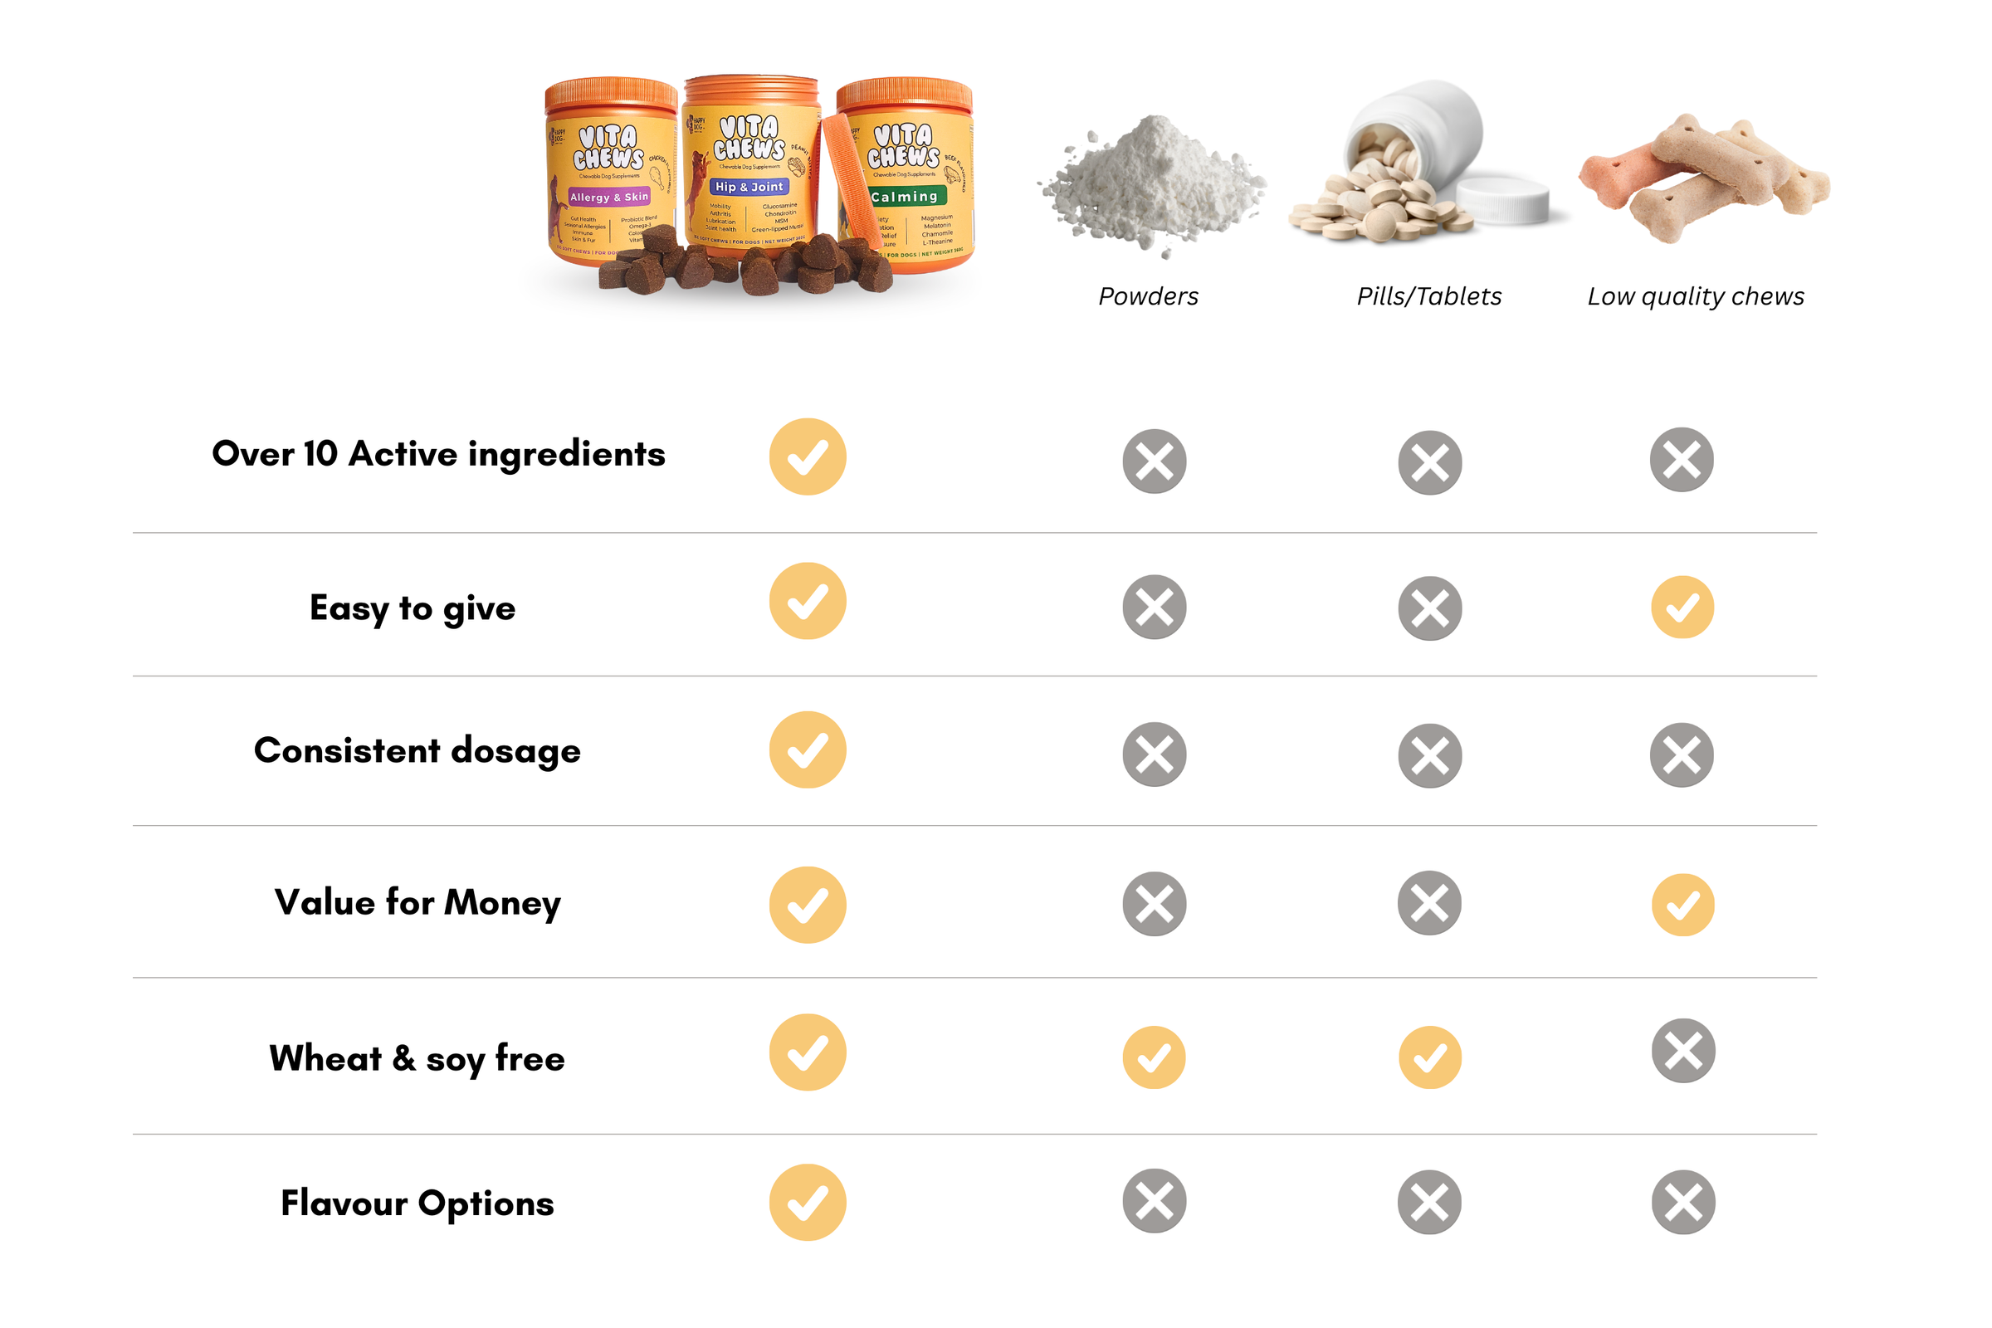Click the white powder pile image
This screenshot has width=1992, height=1328.
(1152, 184)
